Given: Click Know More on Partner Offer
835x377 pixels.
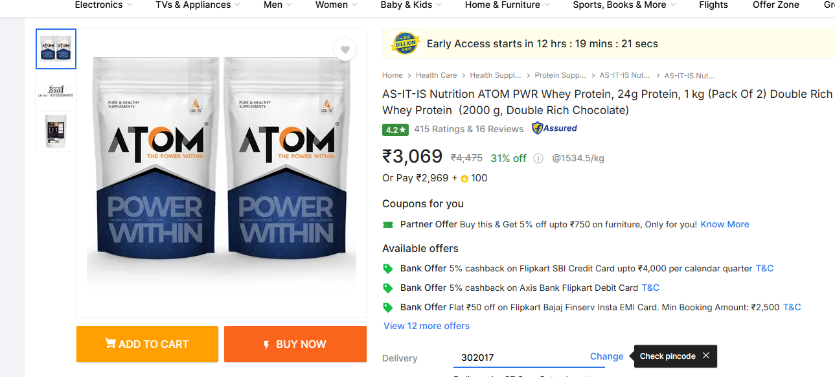Looking at the screenshot, I should (x=725, y=224).
